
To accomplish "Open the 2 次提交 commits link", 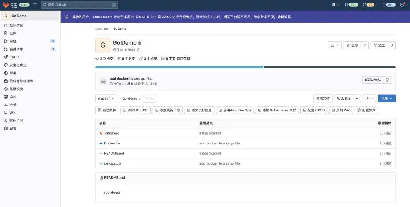I will pos(104,59).
